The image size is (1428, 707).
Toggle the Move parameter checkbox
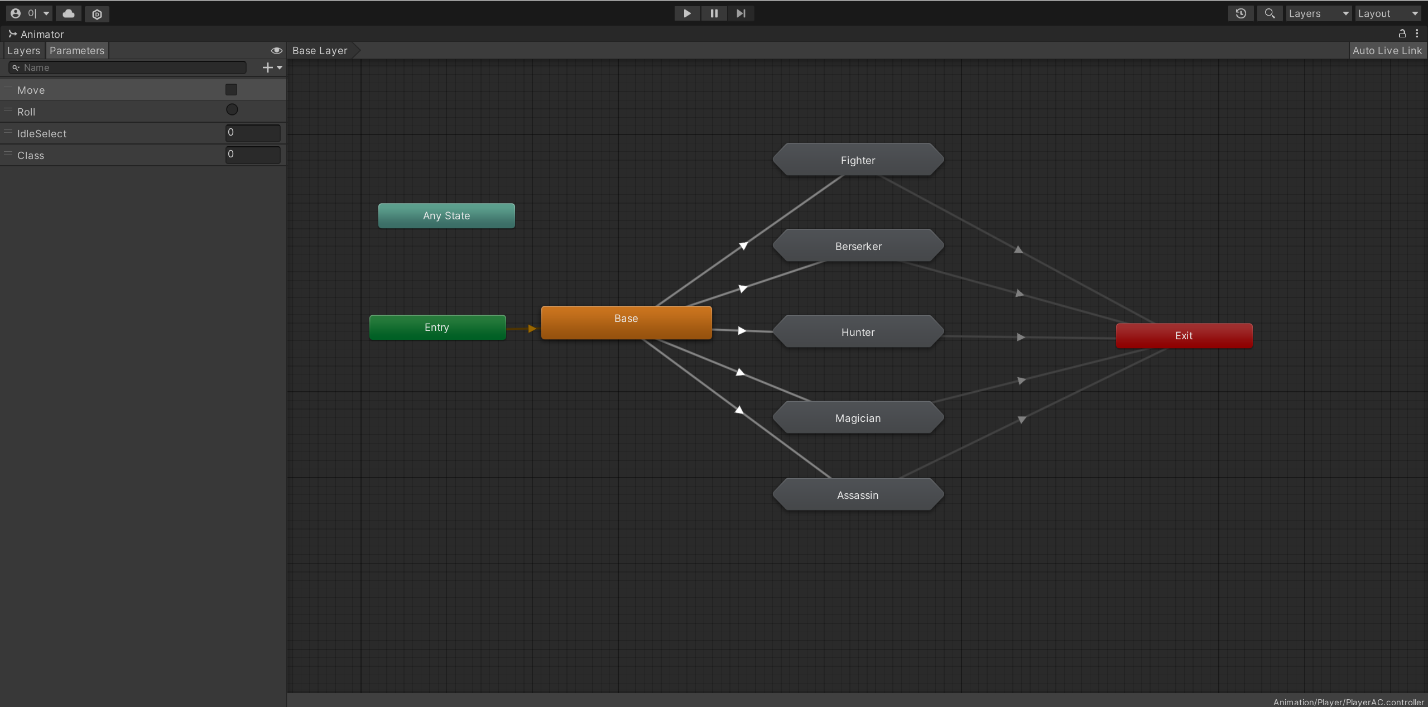(231, 89)
